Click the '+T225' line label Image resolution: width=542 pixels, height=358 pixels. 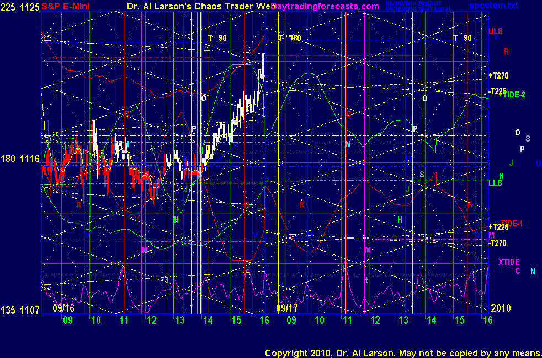498,227
